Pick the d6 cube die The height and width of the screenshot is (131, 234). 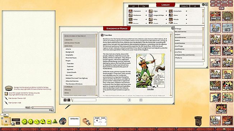pos(49,121)
